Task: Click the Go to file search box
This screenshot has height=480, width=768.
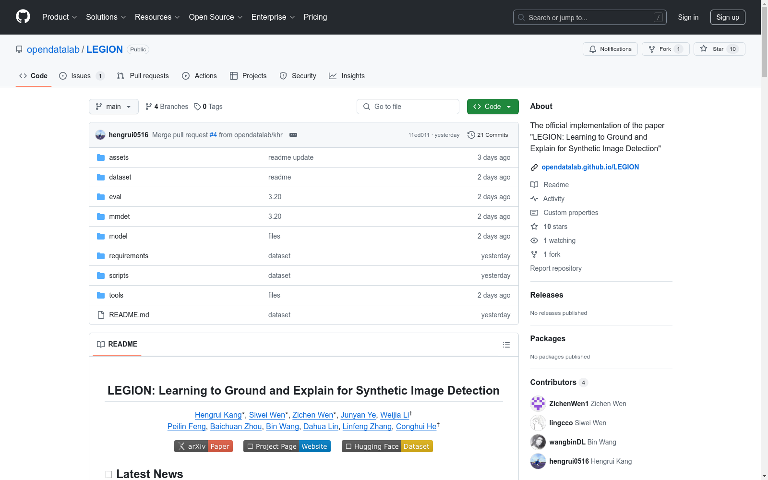Action: pyautogui.click(x=408, y=107)
